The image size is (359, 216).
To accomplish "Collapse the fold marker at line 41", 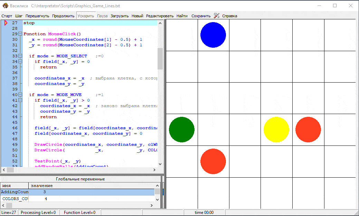I will [20, 100].
